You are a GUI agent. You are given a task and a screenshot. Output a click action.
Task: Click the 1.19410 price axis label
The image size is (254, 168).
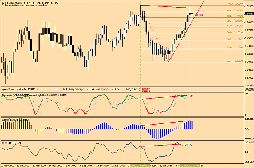[250, 70]
